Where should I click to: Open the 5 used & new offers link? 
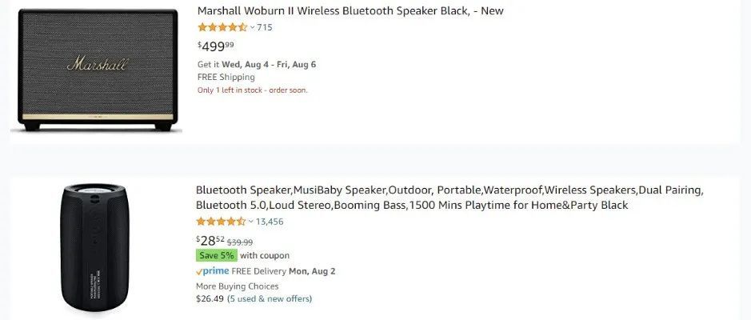coord(270,299)
